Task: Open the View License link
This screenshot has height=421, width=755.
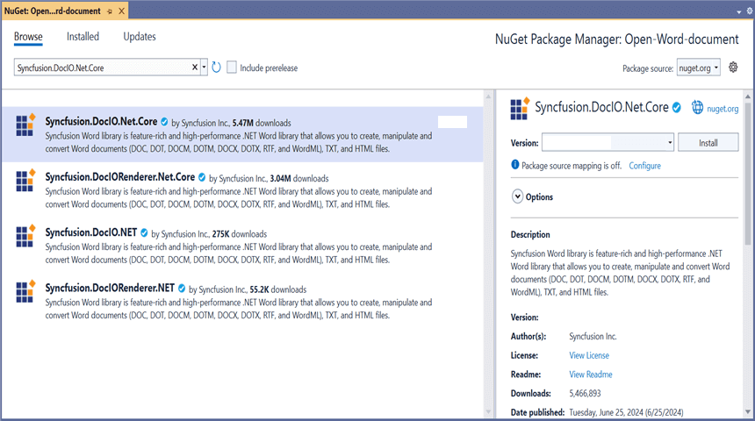Action: 589,355
